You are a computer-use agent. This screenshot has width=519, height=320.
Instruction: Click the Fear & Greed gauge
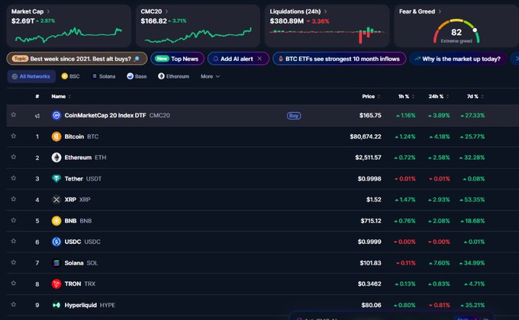click(x=456, y=31)
